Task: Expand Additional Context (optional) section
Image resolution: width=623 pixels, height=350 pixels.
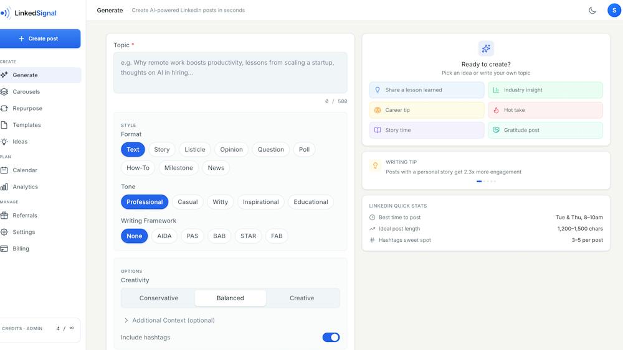Action: (169, 320)
